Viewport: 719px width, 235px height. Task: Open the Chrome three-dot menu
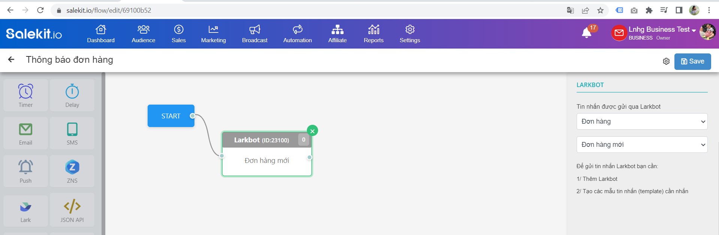pos(709,10)
